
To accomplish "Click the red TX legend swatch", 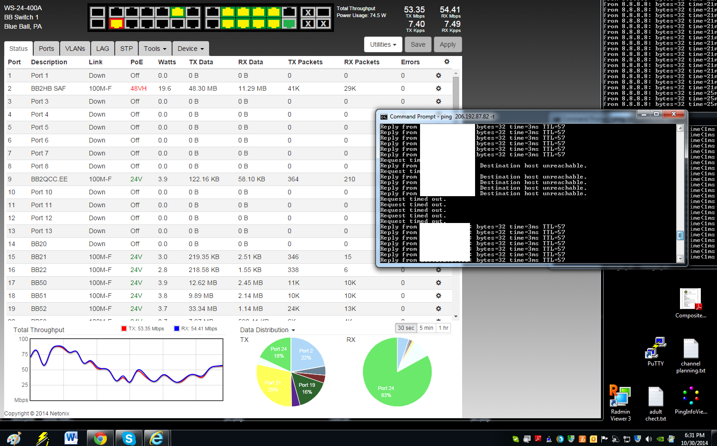I will [x=124, y=328].
